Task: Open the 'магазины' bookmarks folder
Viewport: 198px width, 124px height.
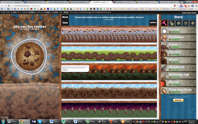Action: (165, 9)
